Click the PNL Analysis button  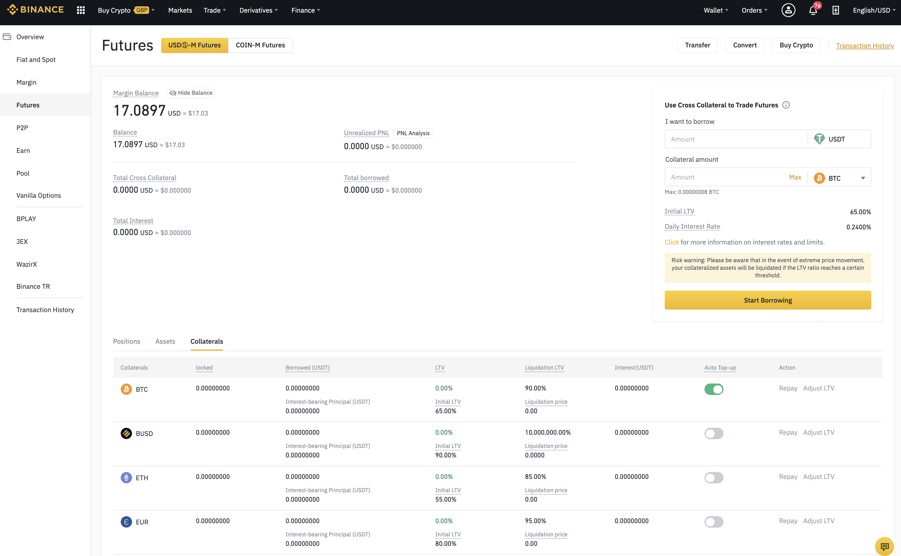[413, 133]
